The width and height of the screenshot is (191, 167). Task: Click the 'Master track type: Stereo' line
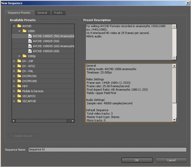[x=103, y=117]
